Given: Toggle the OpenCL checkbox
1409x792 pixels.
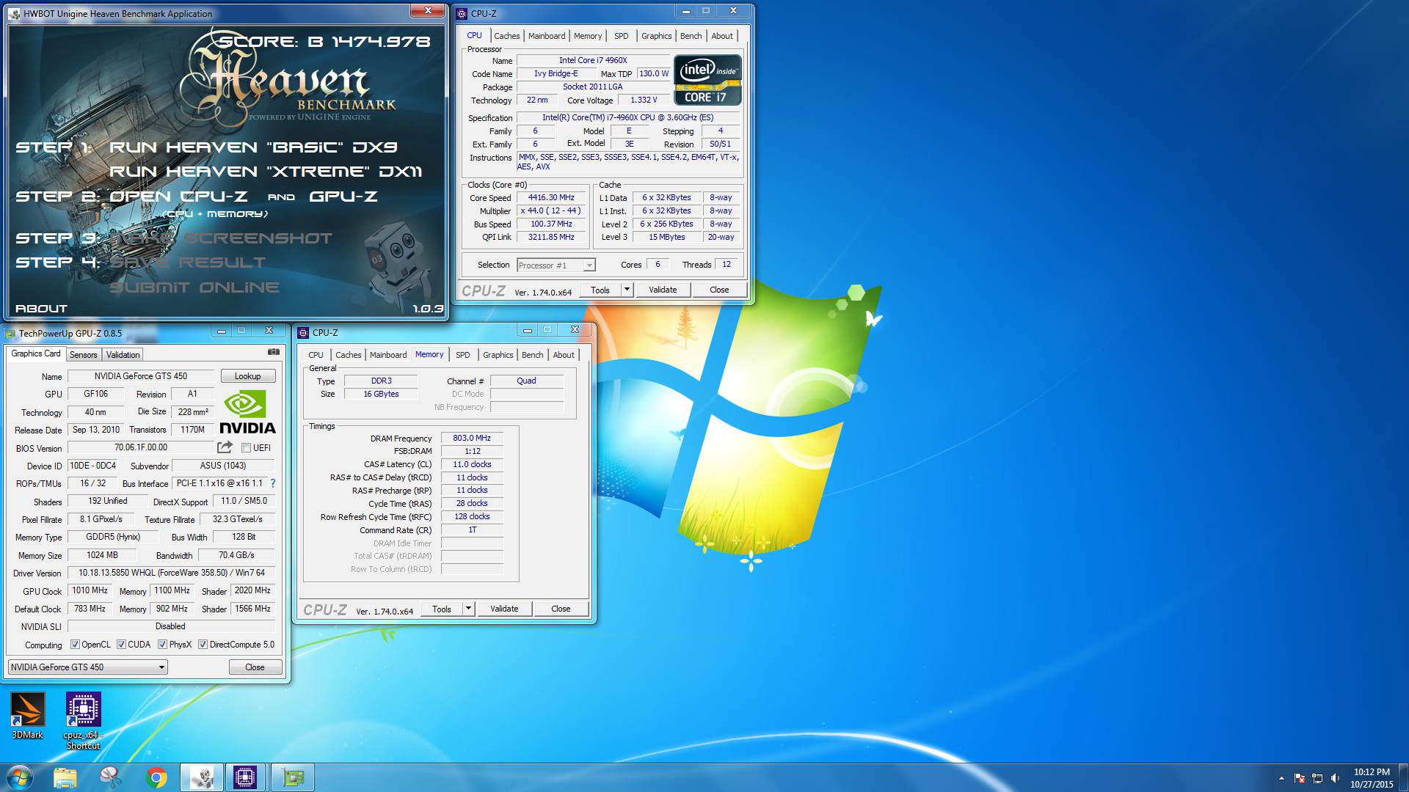Looking at the screenshot, I should (75, 645).
